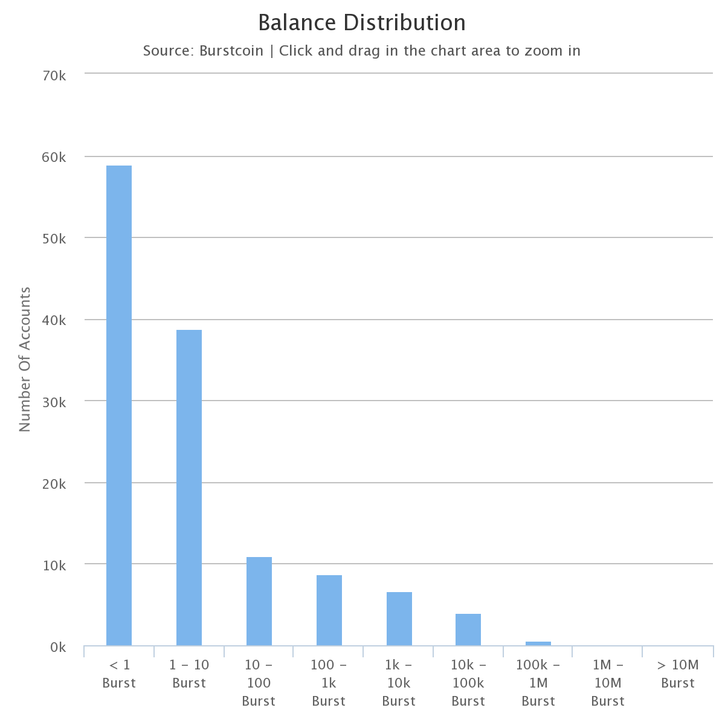The image size is (725, 725).
Task: Click the '< 1 Burst' bar
Action: click(x=119, y=405)
